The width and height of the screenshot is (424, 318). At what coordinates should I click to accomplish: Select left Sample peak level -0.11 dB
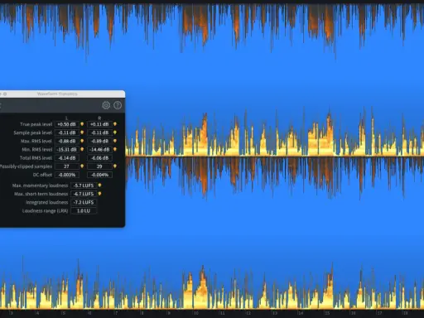pos(67,132)
